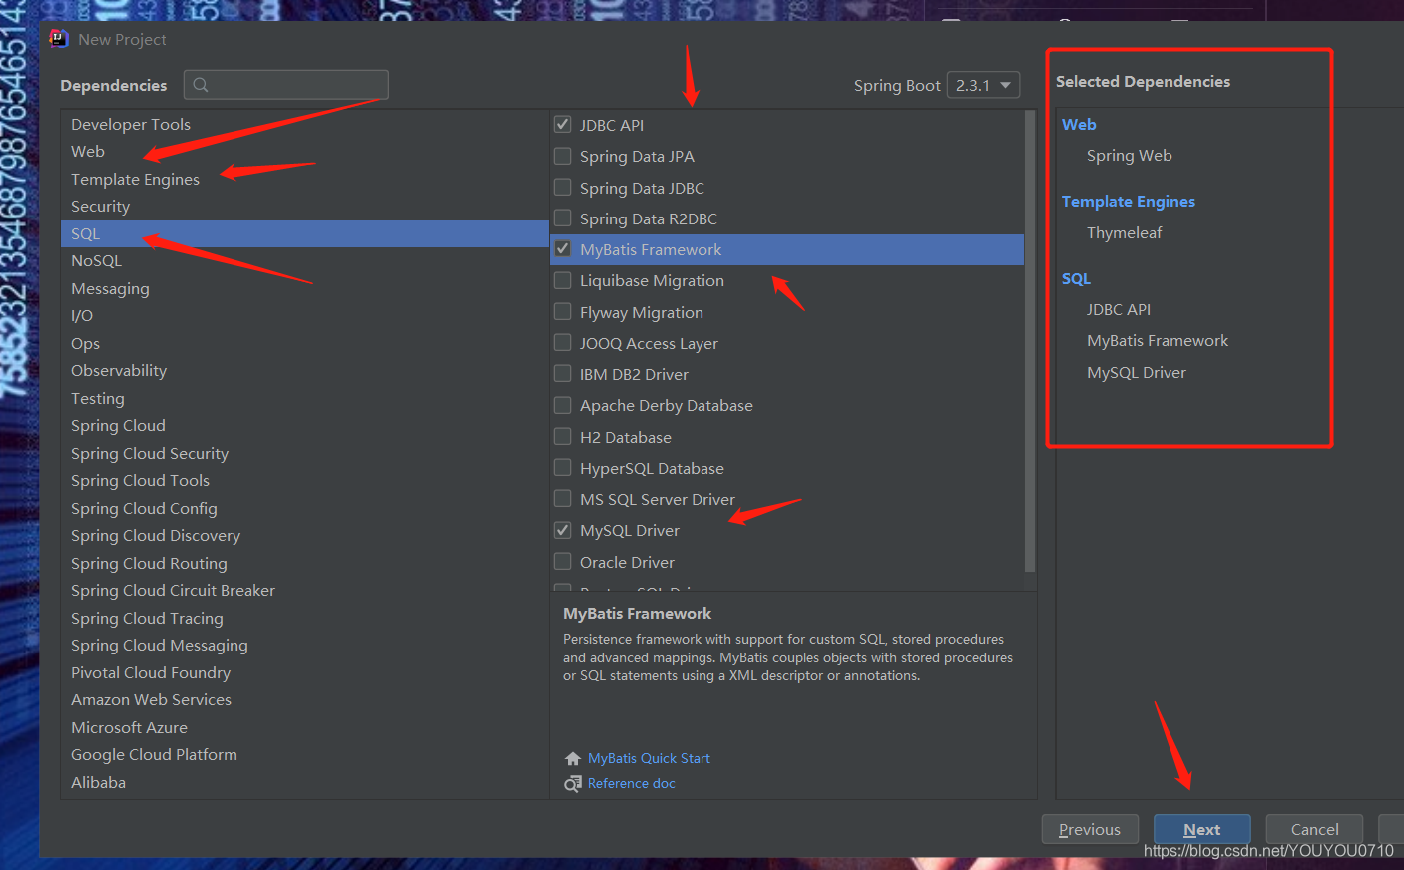Screen dimensions: 1404x870
Task: Open the Spring Boot version dropdown
Action: [x=983, y=85]
